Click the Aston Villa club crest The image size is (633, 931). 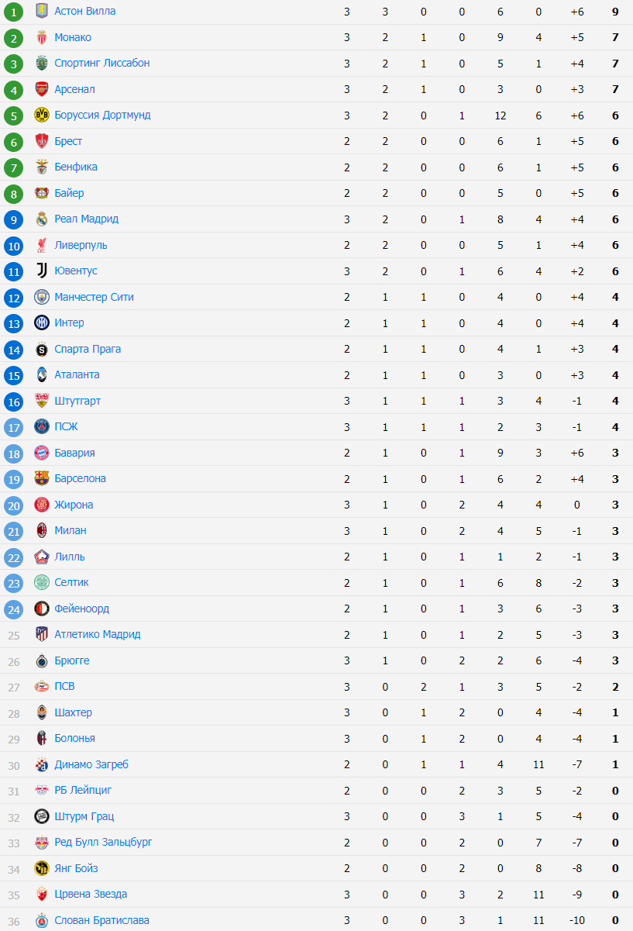(x=42, y=12)
